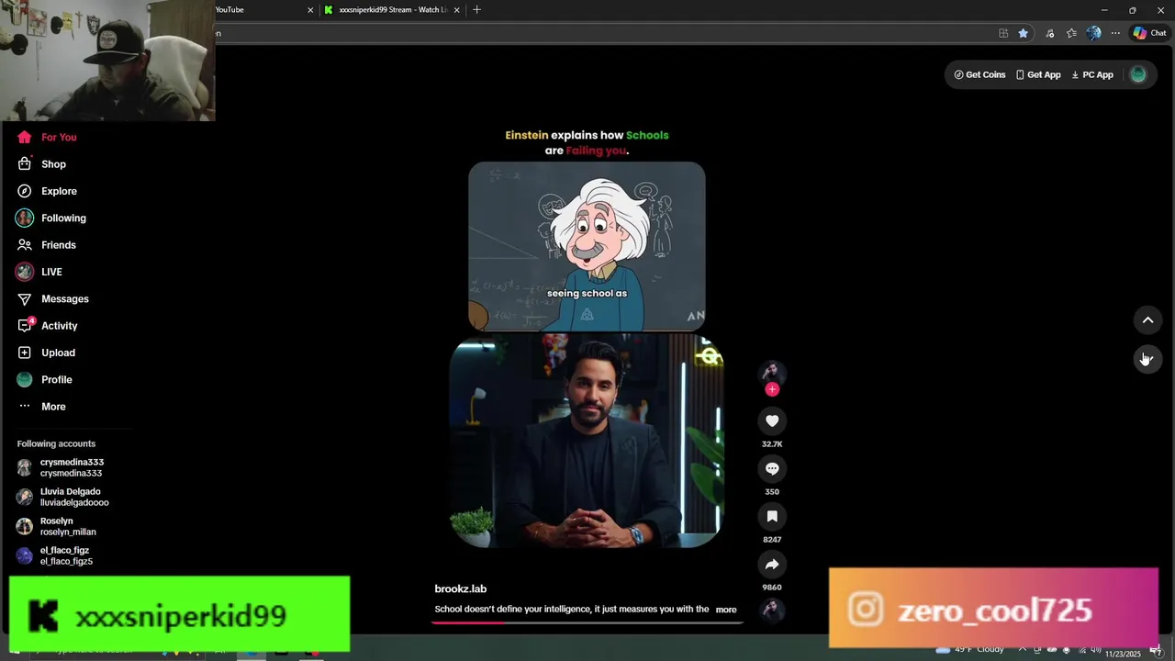Share the video with the arrow icon
This screenshot has height=661, width=1175.
[x=772, y=564]
